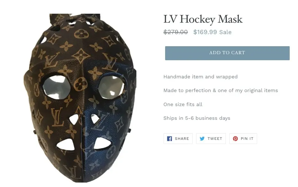This screenshot has height=187, width=298.
Task: Click the LV Hockey Mask title
Action: pos(203,19)
